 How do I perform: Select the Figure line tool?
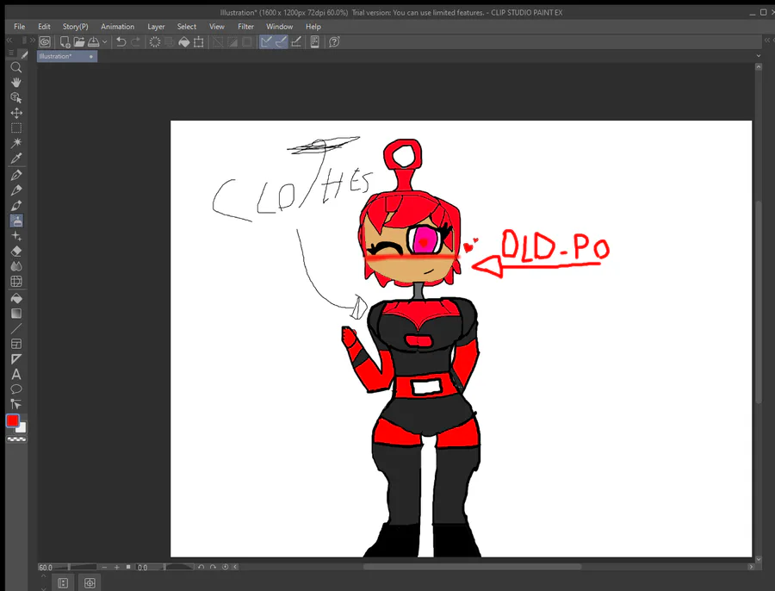coord(16,328)
